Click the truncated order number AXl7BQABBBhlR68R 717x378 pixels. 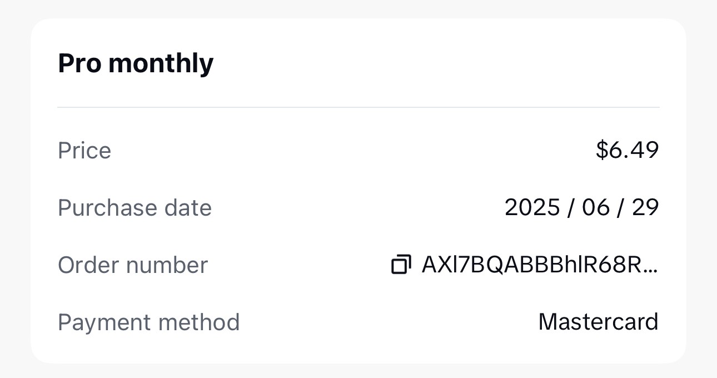point(534,265)
